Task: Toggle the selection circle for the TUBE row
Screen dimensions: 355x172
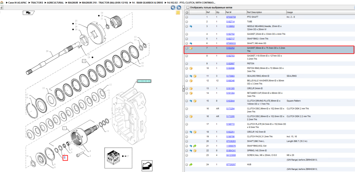Action: coord(187,22)
